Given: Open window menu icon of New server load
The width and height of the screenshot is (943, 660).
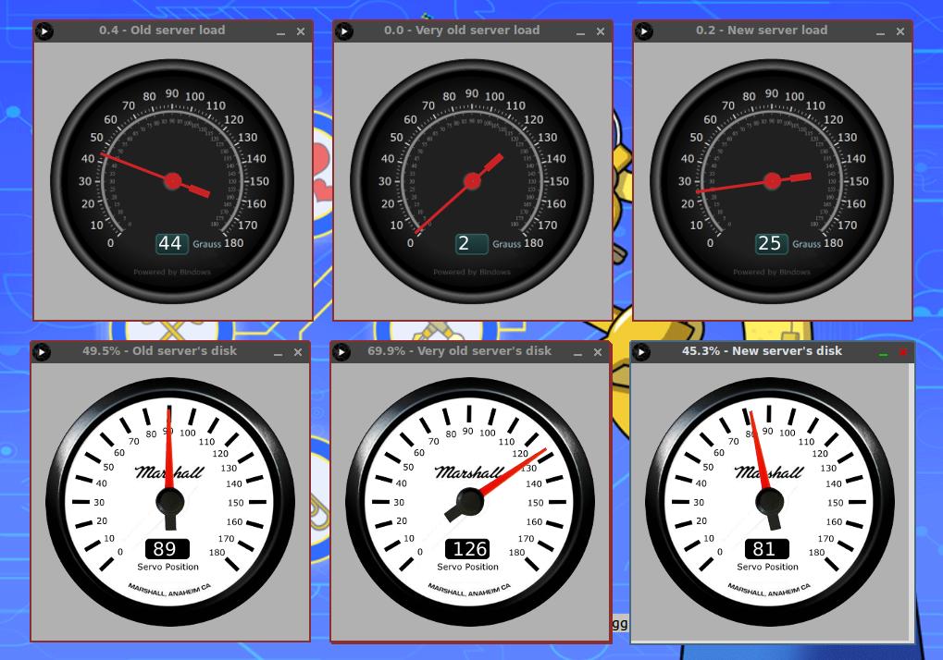Looking at the screenshot, I should [643, 31].
